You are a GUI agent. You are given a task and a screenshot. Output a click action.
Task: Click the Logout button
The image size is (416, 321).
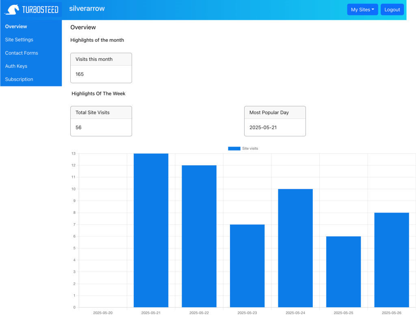pyautogui.click(x=392, y=10)
